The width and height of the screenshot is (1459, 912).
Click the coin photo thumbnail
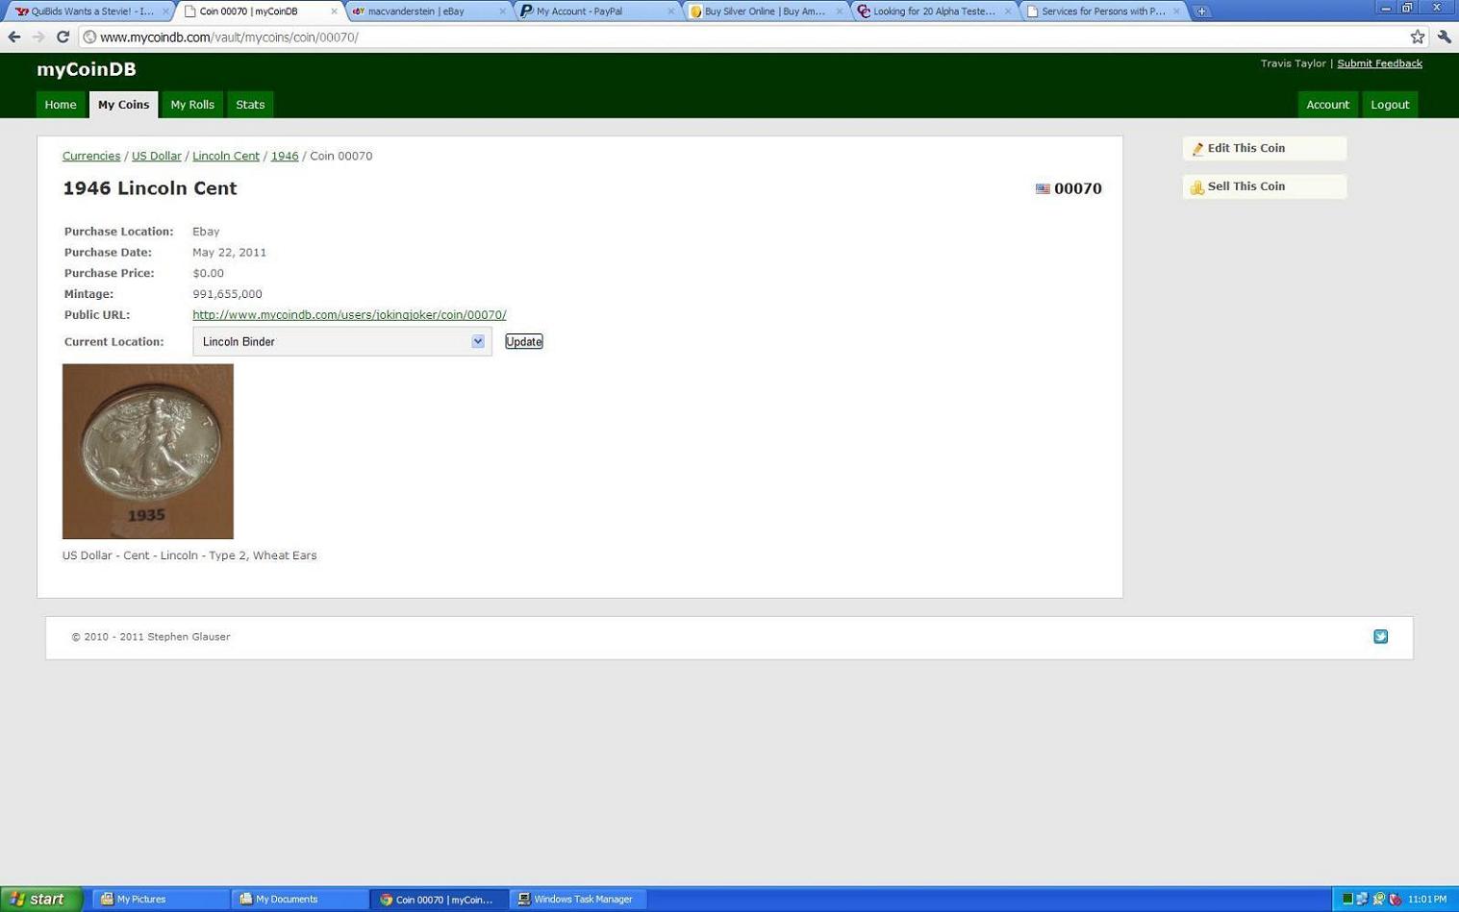148,451
